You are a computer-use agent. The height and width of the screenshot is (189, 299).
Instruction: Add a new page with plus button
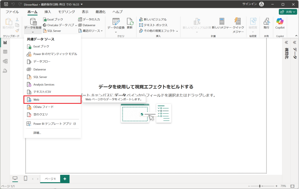[x=65, y=179]
